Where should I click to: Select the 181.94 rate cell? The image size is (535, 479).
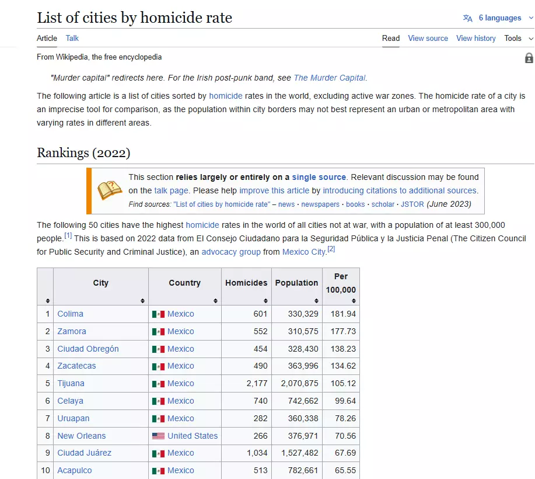tap(341, 314)
